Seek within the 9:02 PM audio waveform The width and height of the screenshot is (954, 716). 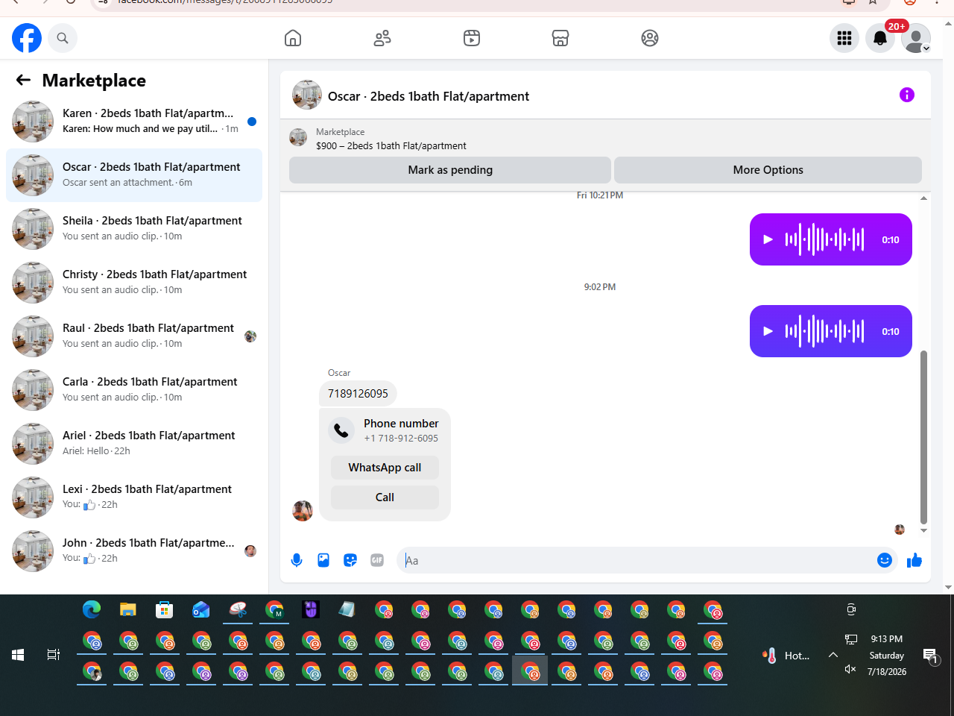[824, 331]
